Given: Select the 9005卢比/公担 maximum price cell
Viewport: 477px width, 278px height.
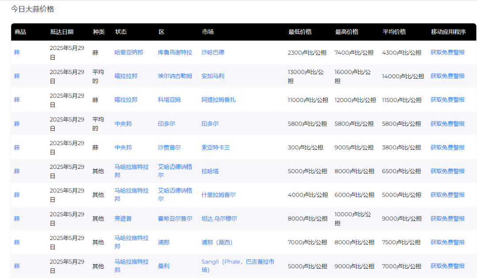Looking at the screenshot, I should 354,148.
